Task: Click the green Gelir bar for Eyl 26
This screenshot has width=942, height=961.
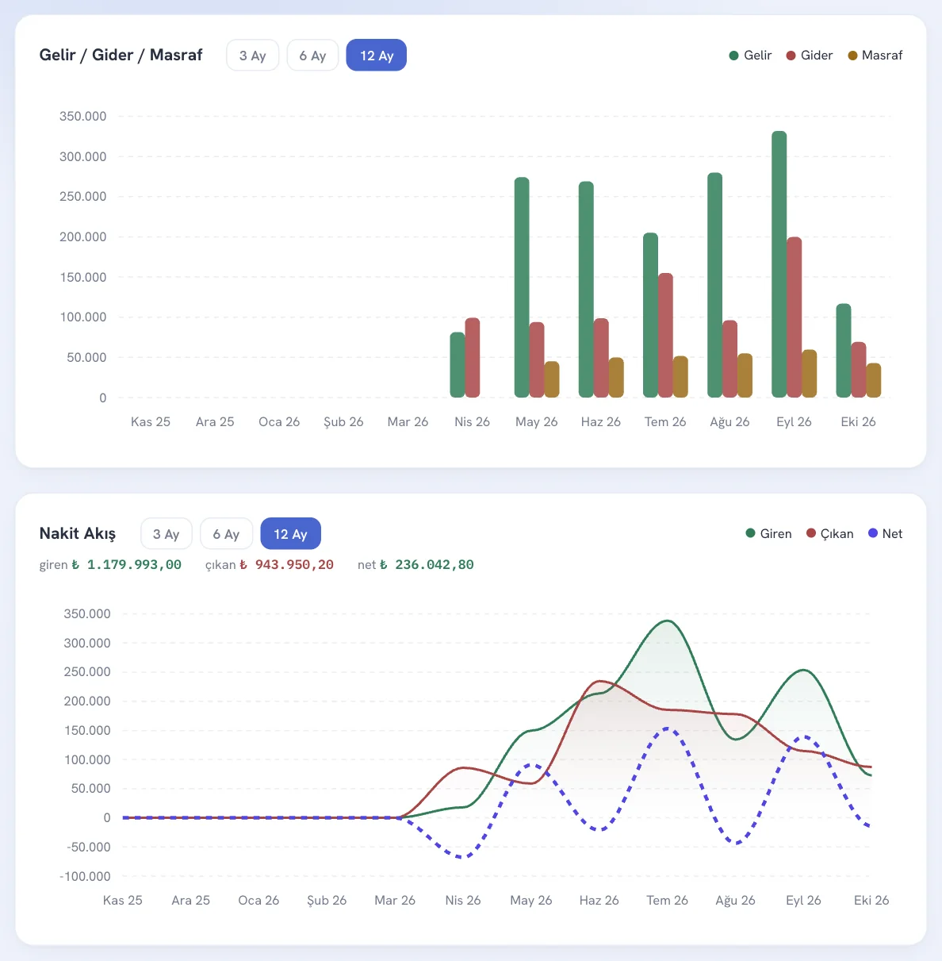Action: click(x=779, y=264)
